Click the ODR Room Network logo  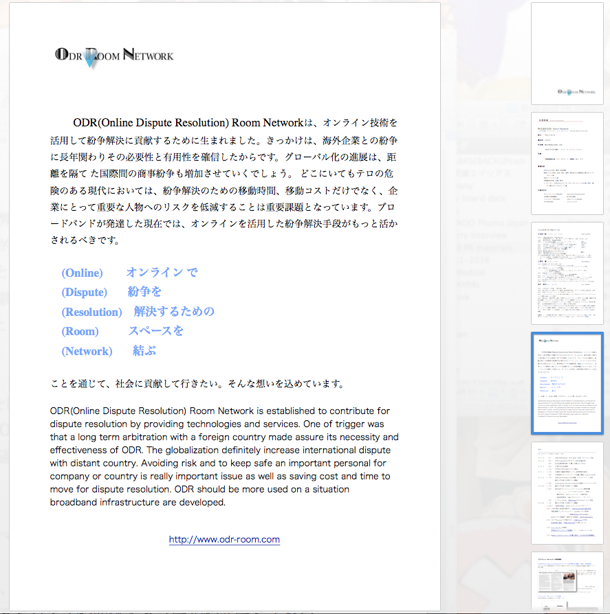(x=114, y=57)
